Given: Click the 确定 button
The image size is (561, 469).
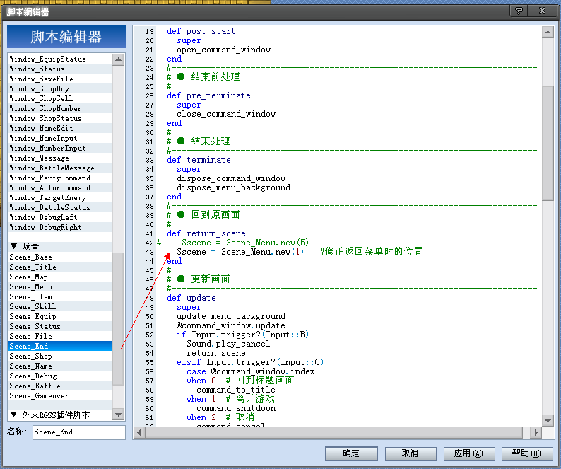Looking at the screenshot, I should [351, 453].
